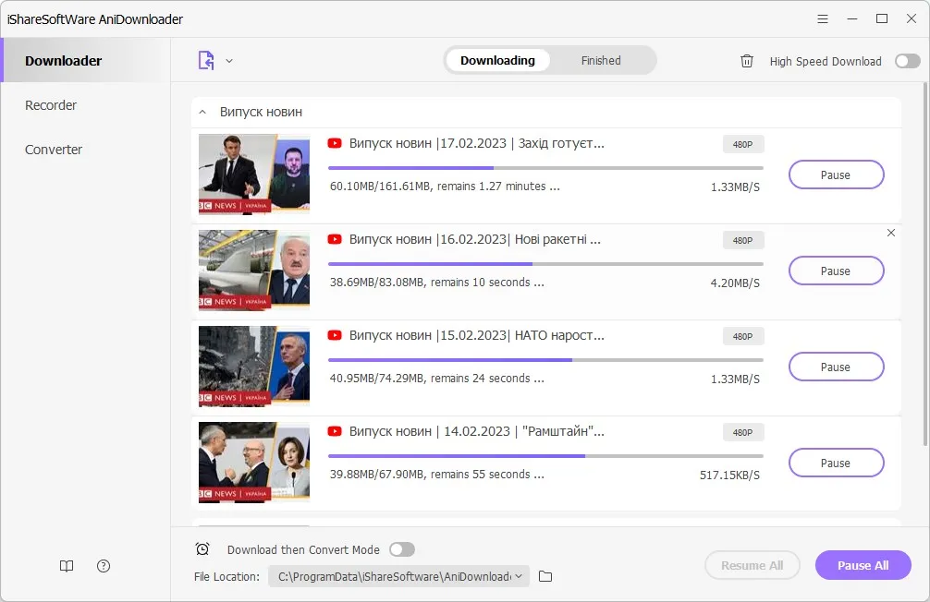Image resolution: width=930 pixels, height=602 pixels.
Task: Click title Випуск новин |16.02.2023| Нові ракетні
Action: coord(475,239)
